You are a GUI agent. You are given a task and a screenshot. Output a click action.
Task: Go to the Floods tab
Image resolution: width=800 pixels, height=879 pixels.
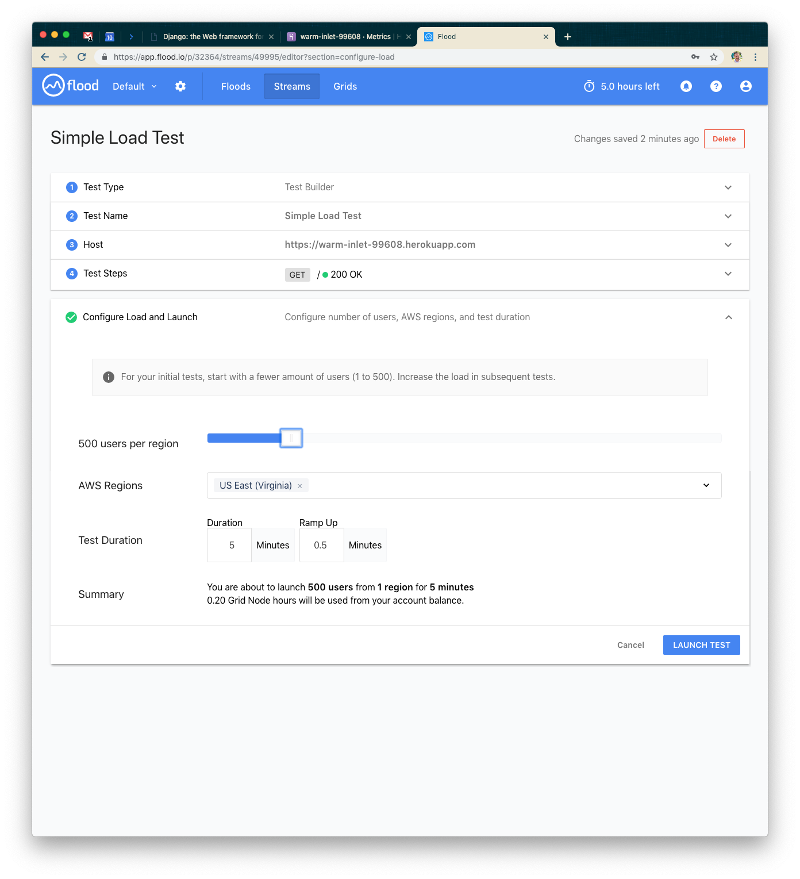pyautogui.click(x=236, y=86)
